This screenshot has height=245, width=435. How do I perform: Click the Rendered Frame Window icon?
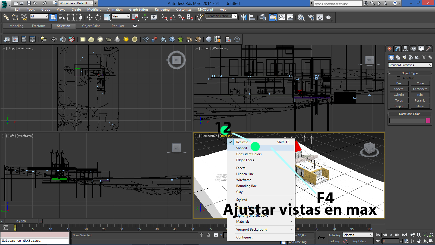320,17
